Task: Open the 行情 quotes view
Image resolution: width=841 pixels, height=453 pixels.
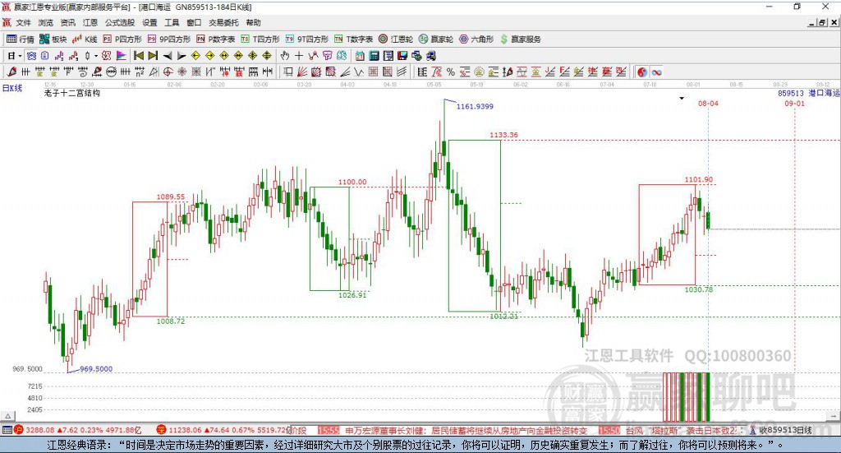Action: pyautogui.click(x=20, y=39)
